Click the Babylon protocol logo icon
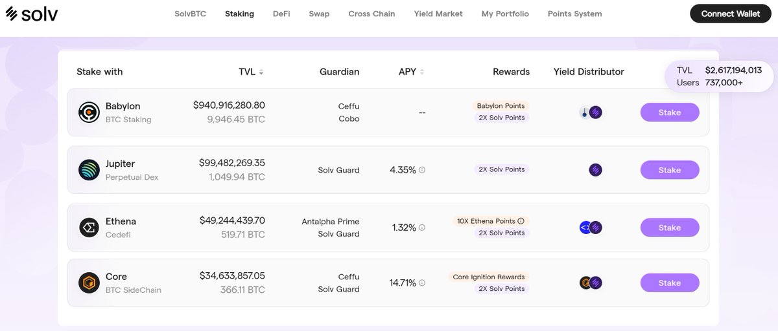 (89, 112)
